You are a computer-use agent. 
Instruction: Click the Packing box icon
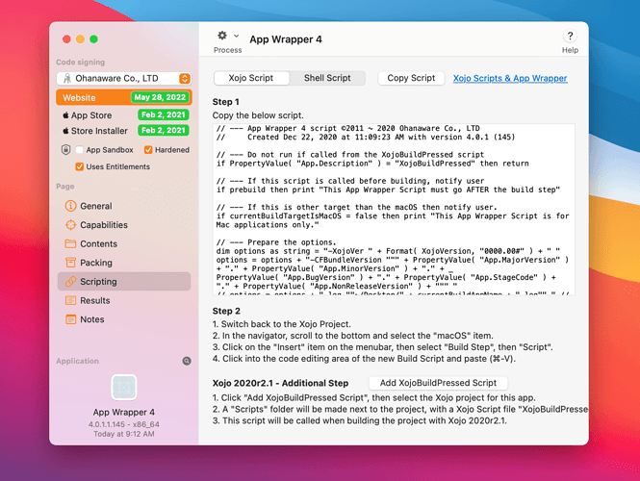(x=70, y=263)
